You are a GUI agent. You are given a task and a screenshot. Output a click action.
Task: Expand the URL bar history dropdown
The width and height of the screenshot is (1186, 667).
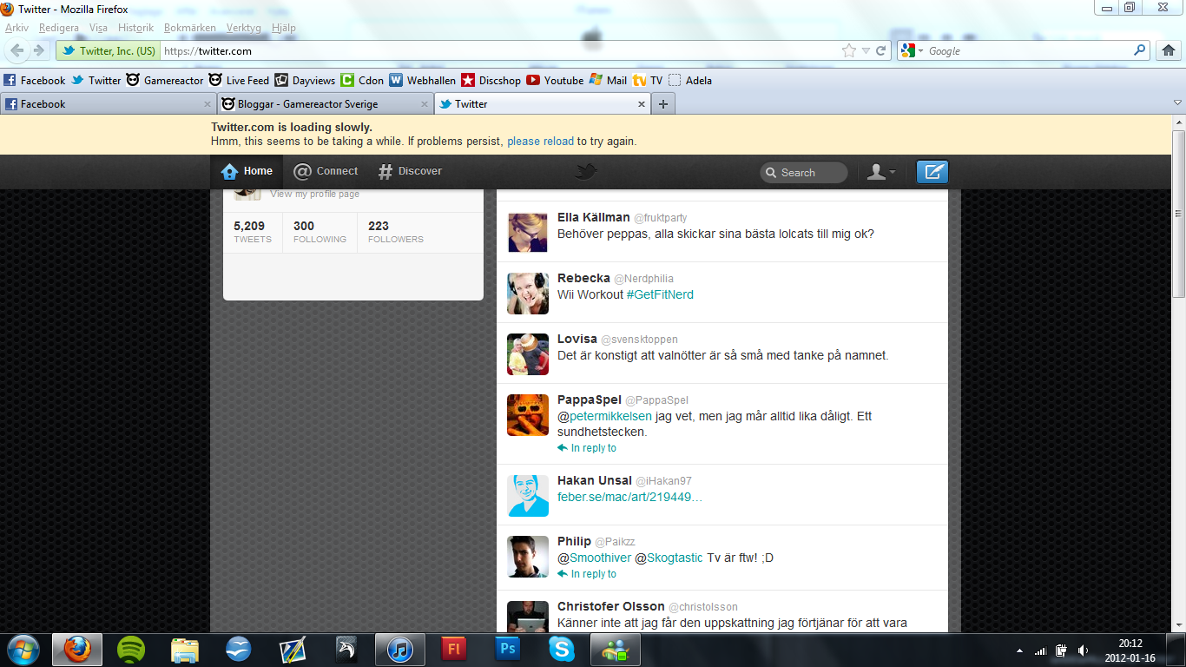[866, 50]
